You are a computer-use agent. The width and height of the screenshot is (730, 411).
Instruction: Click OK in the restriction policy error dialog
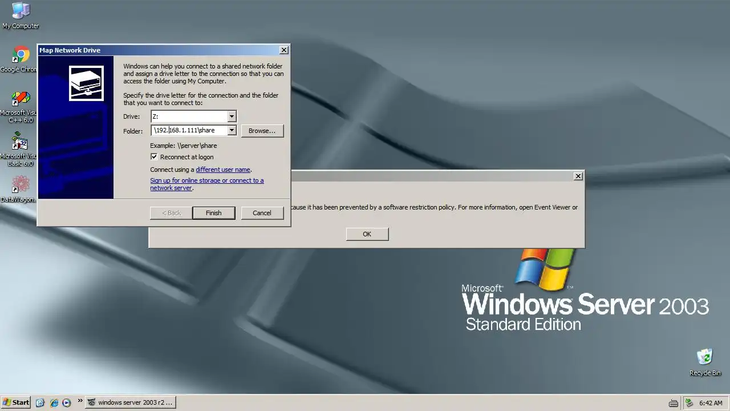pyautogui.click(x=367, y=234)
